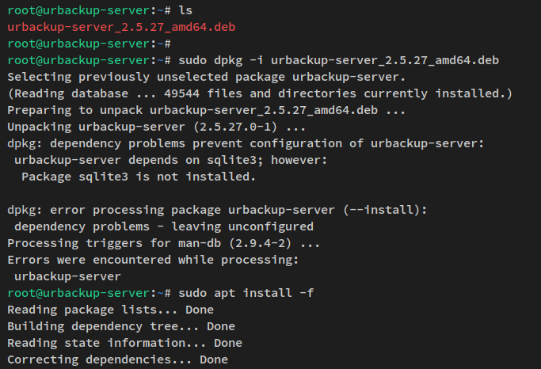Click 'Reading package lists... Done' line
Image resolution: width=541 pixels, height=369 pixels.
click(x=110, y=310)
